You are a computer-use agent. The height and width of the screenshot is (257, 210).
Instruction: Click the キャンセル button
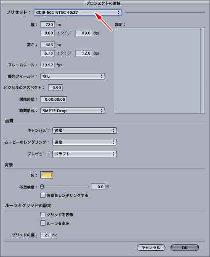click(151, 247)
